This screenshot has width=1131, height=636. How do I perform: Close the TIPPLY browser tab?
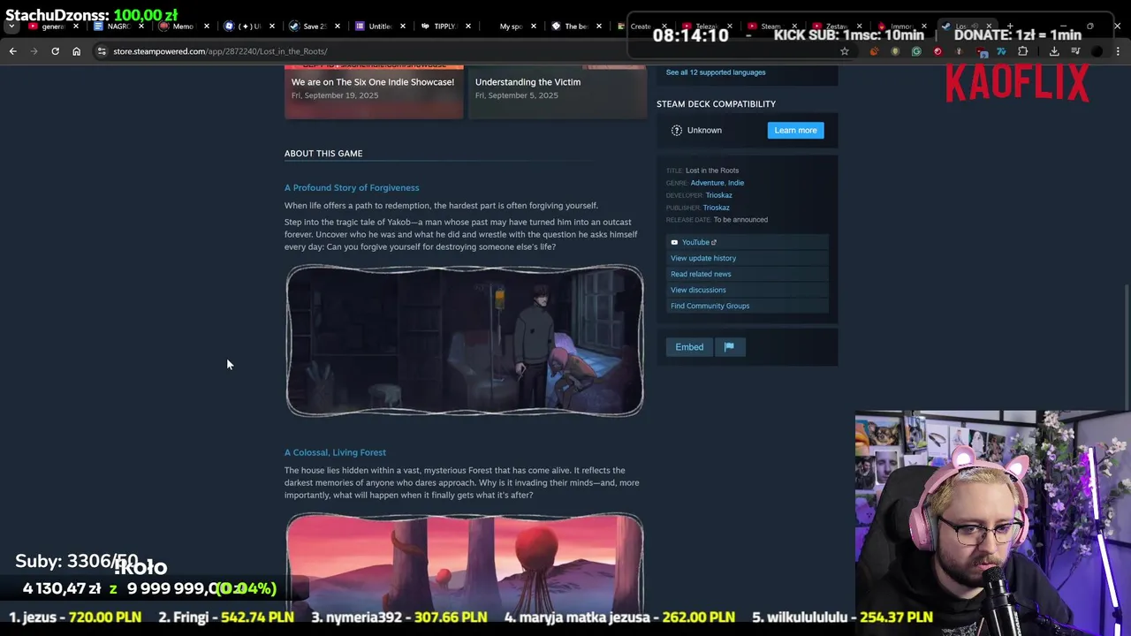[468, 26]
